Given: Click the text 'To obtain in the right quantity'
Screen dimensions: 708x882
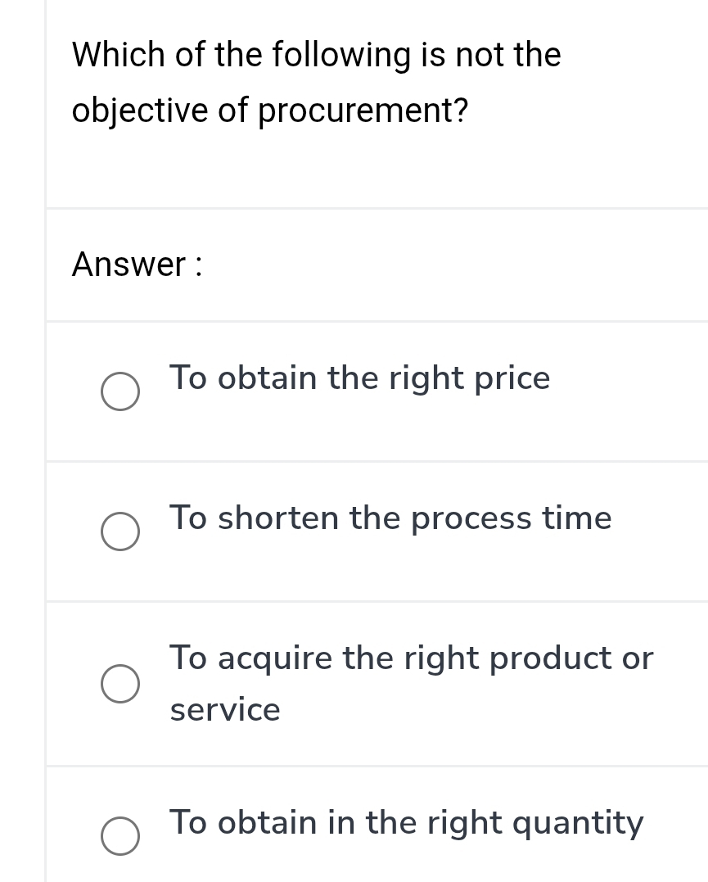Looking at the screenshot, I should (x=407, y=822).
